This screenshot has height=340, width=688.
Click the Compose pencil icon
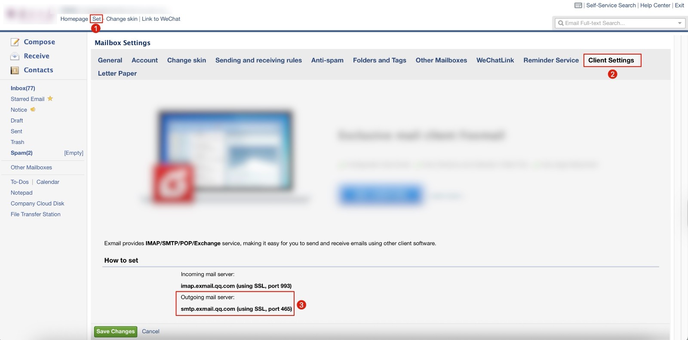point(15,42)
